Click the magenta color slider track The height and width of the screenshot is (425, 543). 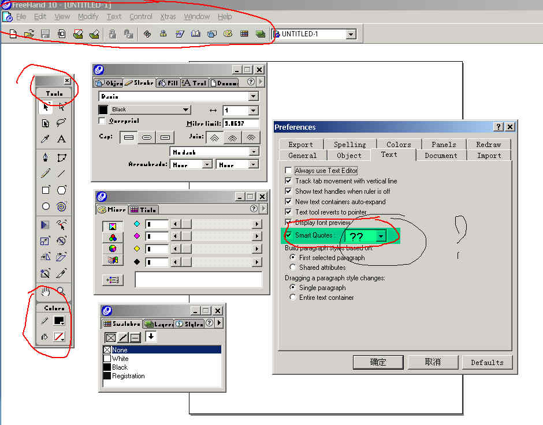coord(224,236)
